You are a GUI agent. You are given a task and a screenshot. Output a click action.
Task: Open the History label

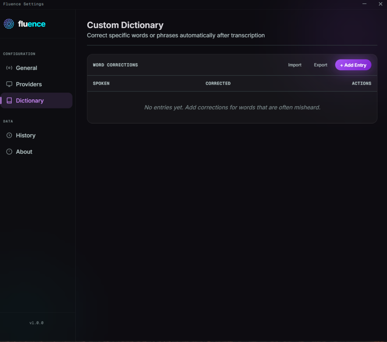pyautogui.click(x=26, y=135)
